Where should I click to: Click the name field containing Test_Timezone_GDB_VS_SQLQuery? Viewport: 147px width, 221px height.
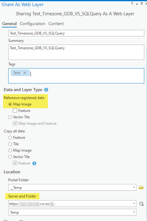coord(76,33)
